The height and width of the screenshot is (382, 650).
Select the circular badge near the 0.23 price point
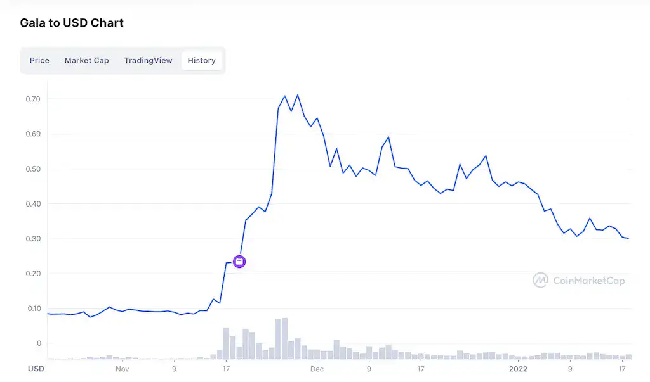coord(239,261)
